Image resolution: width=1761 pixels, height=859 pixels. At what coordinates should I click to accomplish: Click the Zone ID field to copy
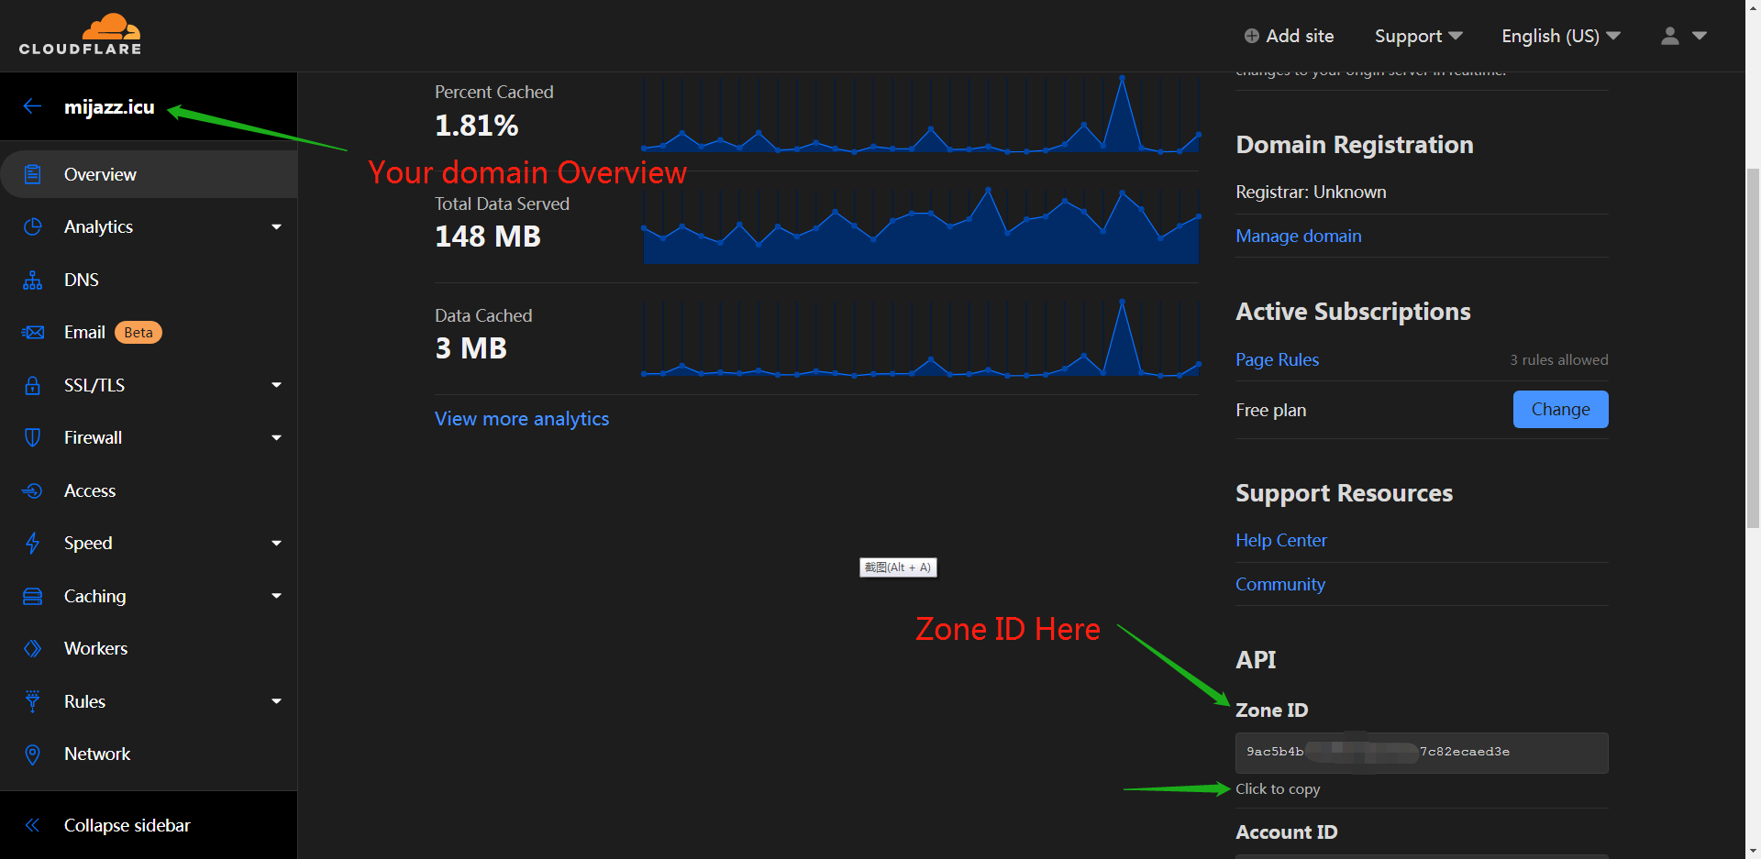point(1422,753)
